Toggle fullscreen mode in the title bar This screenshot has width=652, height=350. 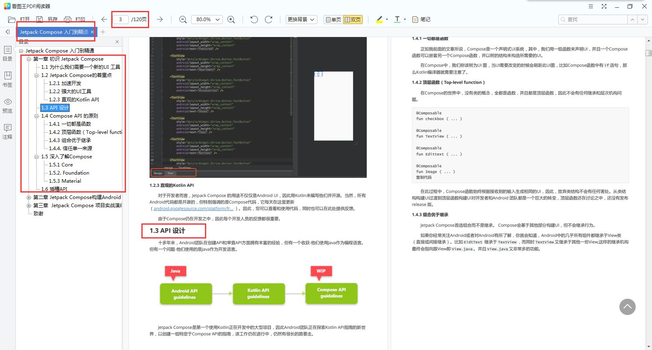[604, 6]
